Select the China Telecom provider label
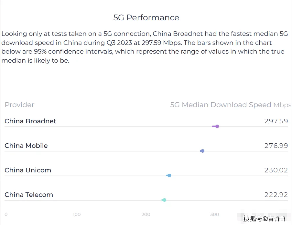This screenshot has width=292, height=225. 29,195
